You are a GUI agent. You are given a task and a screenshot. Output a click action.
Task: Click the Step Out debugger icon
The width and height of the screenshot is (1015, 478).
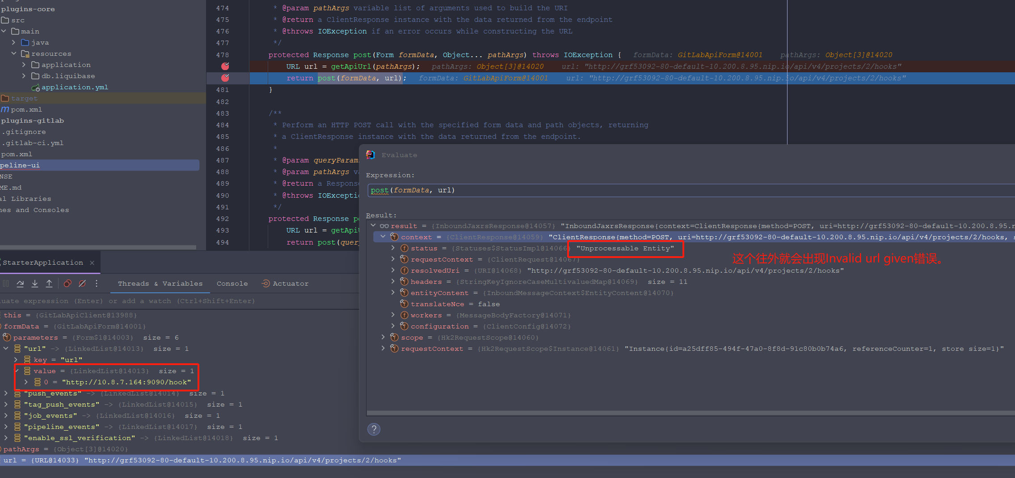(49, 283)
